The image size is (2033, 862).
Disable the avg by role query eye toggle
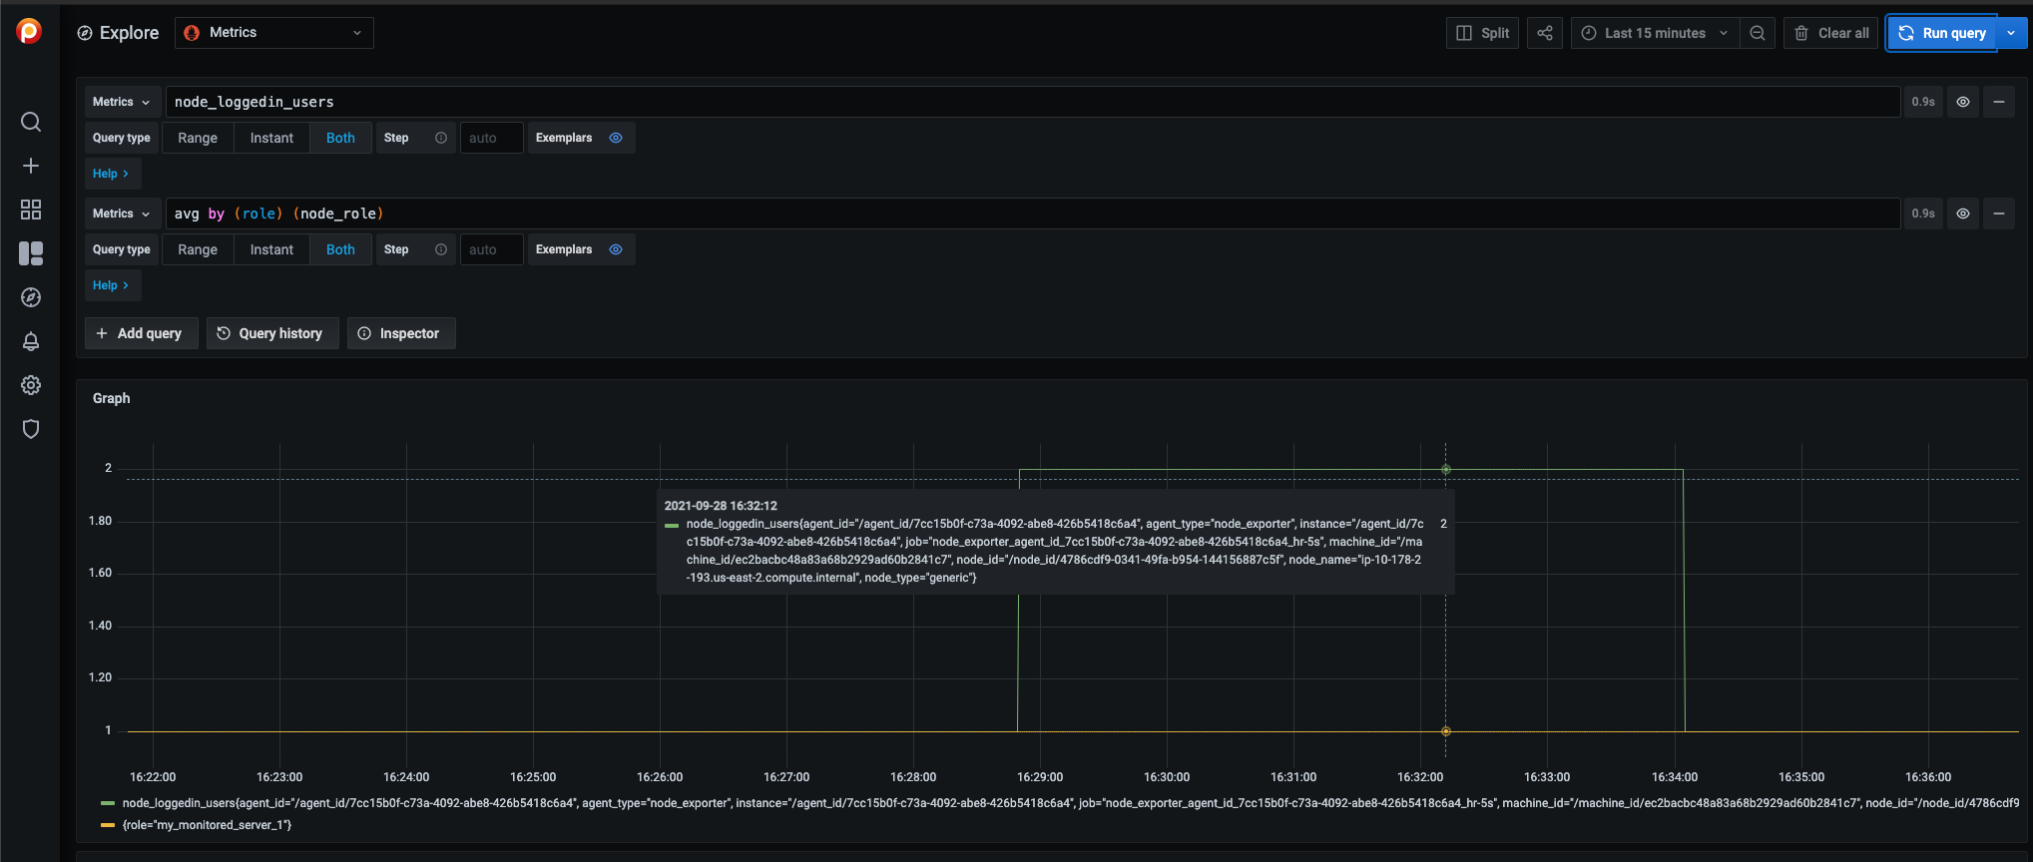(1963, 214)
